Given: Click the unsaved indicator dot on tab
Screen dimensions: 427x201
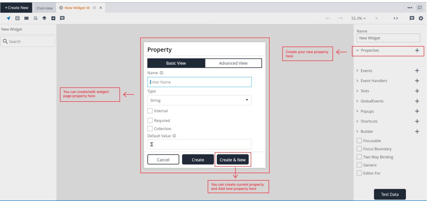Looking at the screenshot, I should tap(95, 8).
